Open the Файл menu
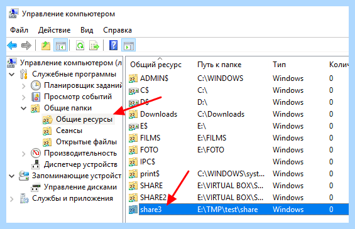The width and height of the screenshot is (355, 229). point(19,30)
